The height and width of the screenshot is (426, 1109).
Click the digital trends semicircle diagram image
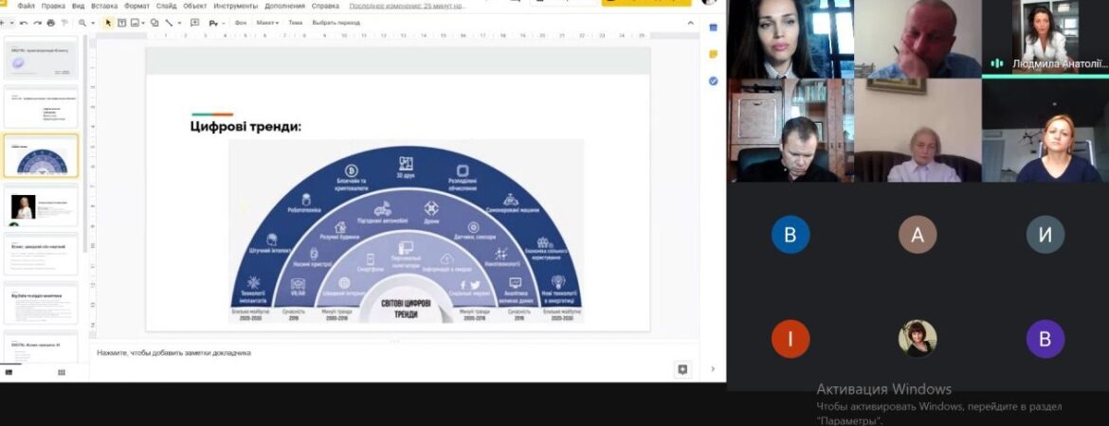point(406,232)
